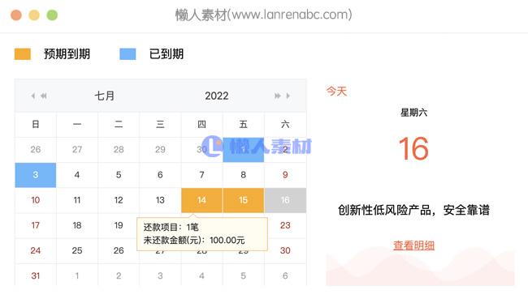Choose red Sunday date 17

36,225
